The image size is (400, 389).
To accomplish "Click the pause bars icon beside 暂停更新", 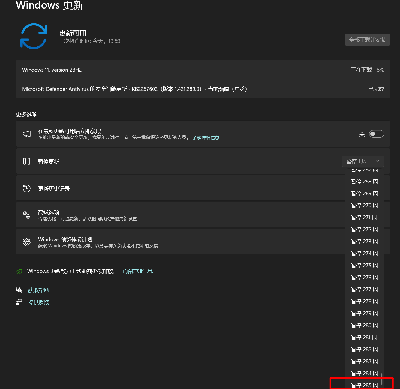I will [x=27, y=161].
